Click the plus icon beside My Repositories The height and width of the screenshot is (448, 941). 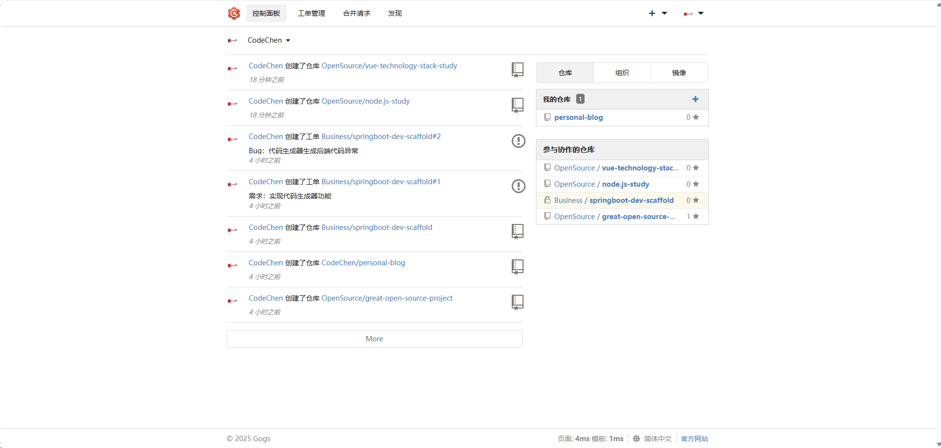[695, 99]
